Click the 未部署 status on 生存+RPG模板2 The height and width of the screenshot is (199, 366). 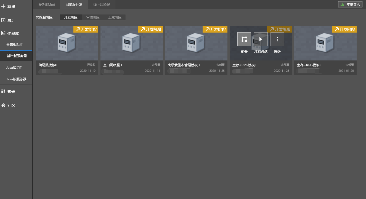click(x=350, y=65)
